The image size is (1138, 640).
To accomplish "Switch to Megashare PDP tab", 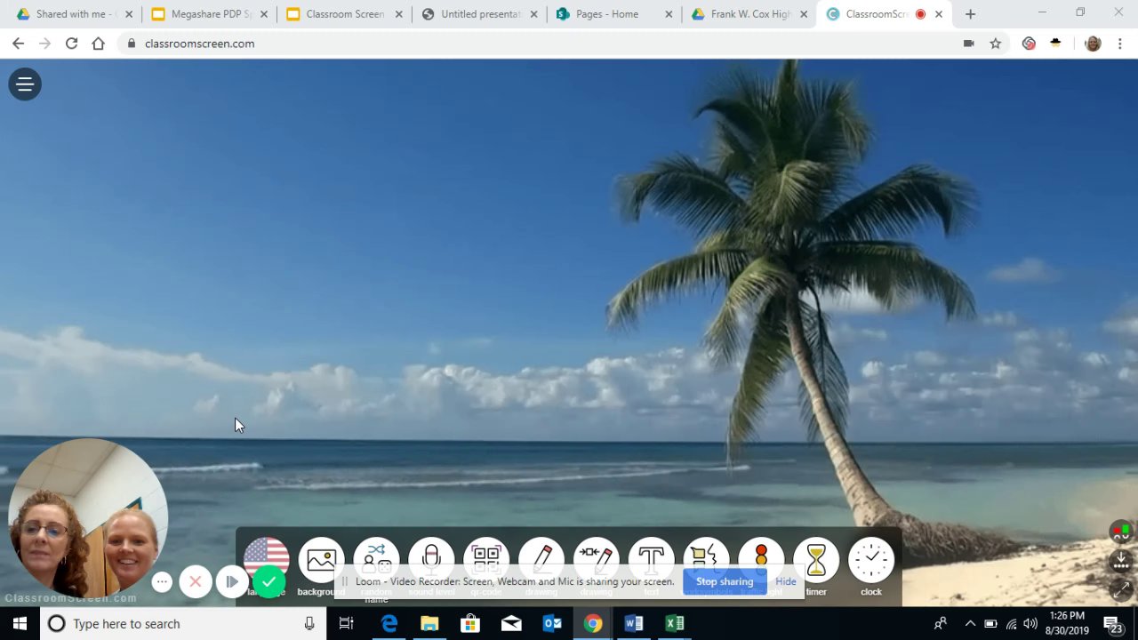I will [x=209, y=14].
